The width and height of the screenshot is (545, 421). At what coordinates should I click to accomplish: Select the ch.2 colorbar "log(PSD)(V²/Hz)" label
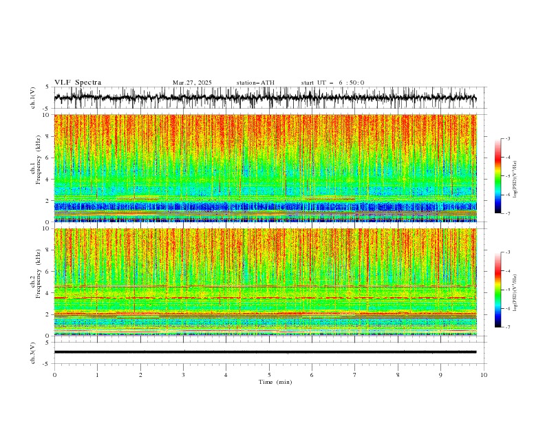515,292
